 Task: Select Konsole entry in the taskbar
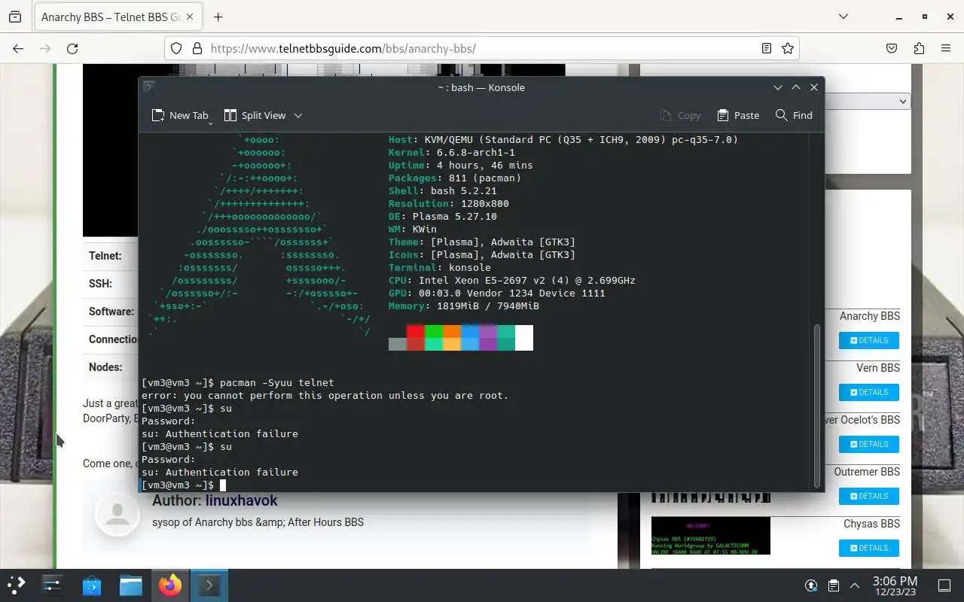pos(209,585)
